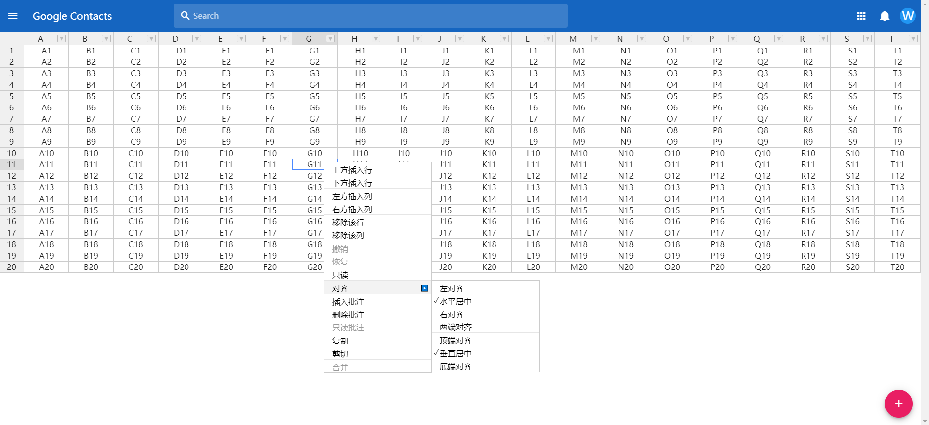The width and height of the screenshot is (929, 425).
Task: Open column O dropdown arrow
Action: coord(688,39)
